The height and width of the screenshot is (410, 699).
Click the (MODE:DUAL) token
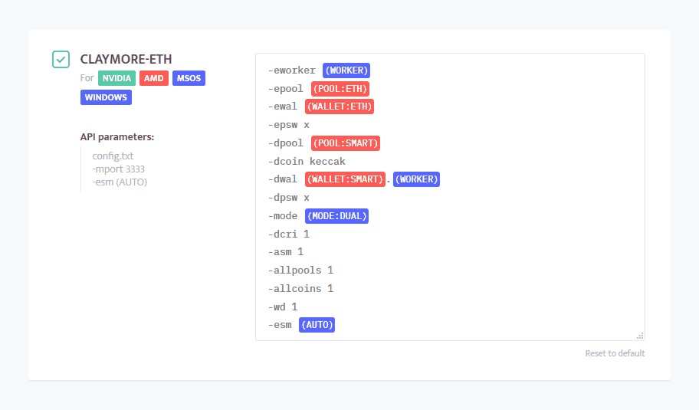click(x=336, y=216)
